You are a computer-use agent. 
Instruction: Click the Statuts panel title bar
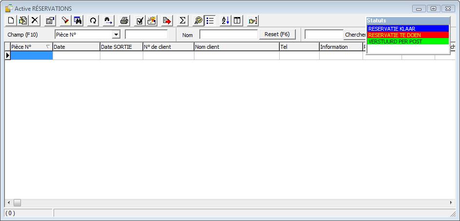tap(408, 21)
